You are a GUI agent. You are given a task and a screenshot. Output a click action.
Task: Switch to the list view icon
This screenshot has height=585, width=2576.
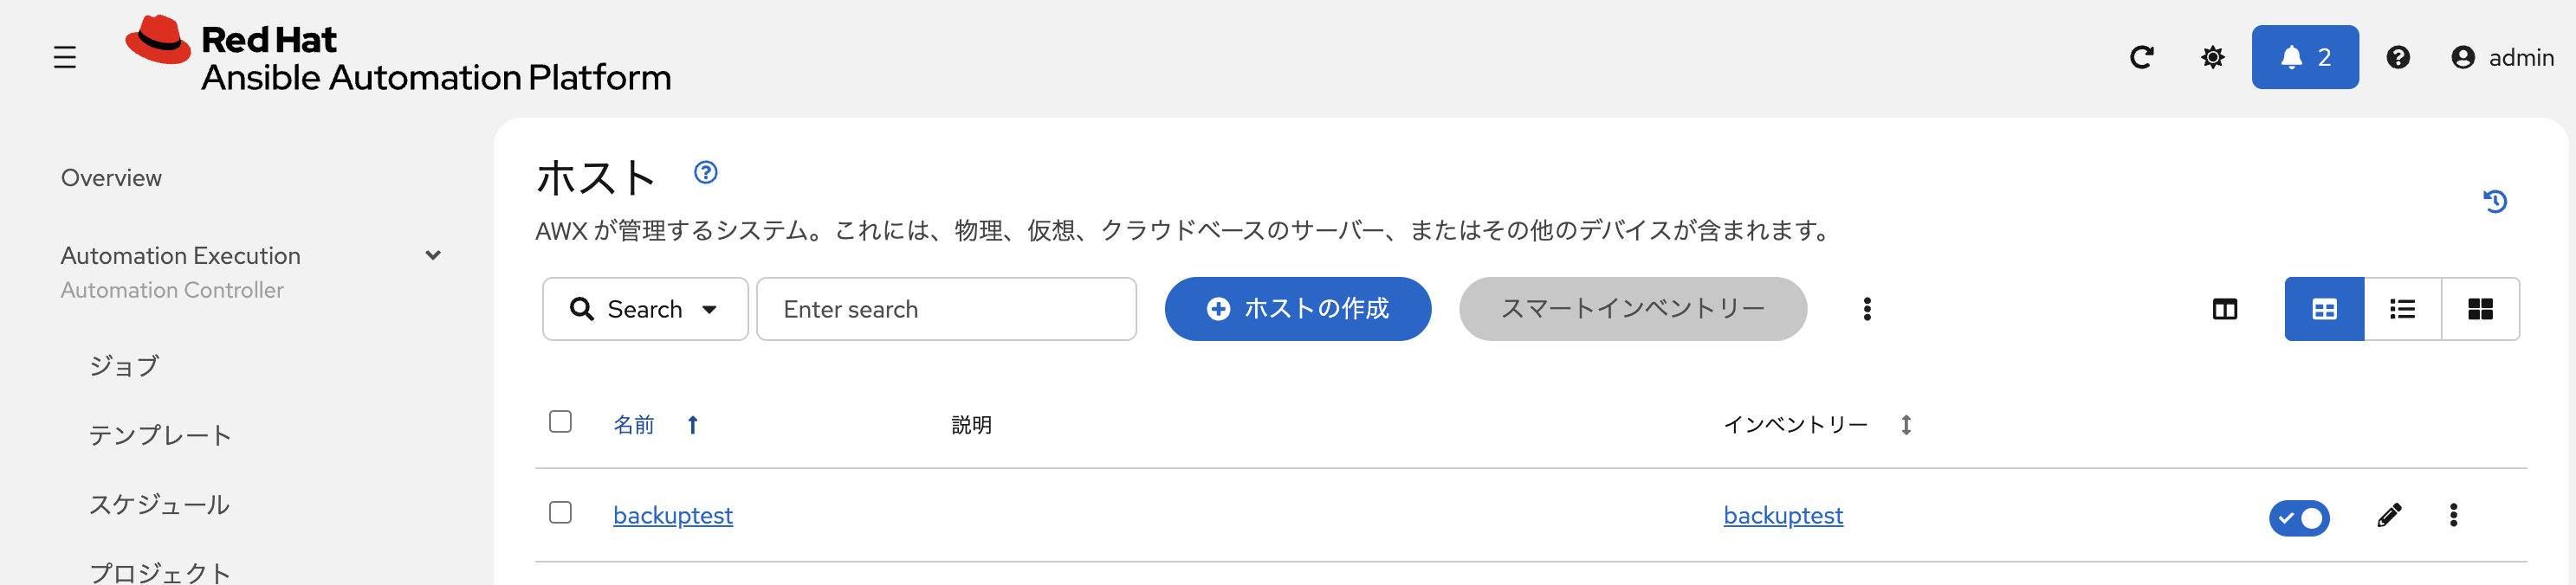click(x=2402, y=308)
